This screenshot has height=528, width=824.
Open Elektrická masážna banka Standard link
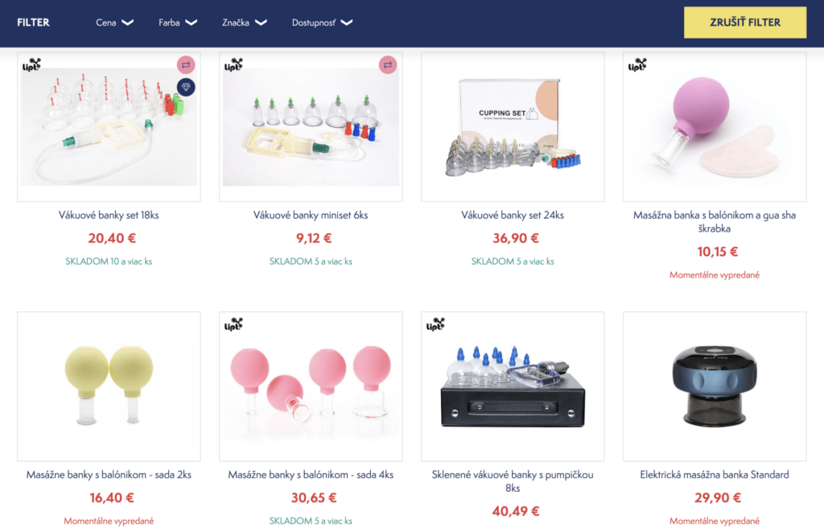click(x=715, y=474)
